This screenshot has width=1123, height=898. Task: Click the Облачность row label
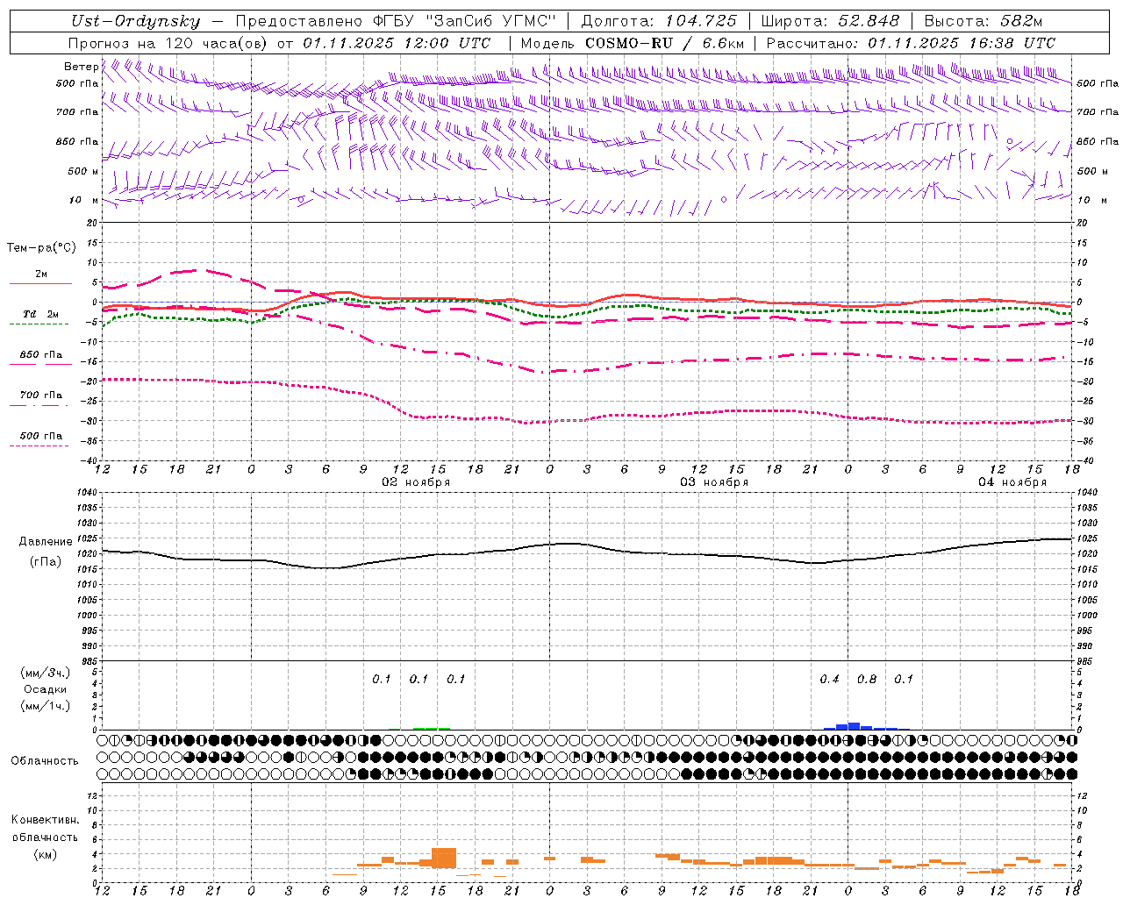pos(45,760)
